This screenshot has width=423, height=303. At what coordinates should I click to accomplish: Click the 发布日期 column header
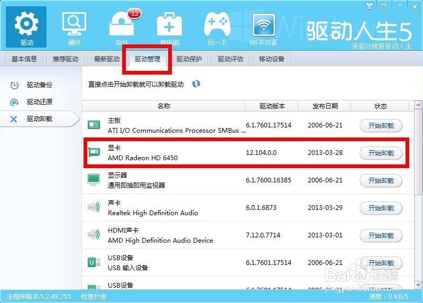(325, 106)
